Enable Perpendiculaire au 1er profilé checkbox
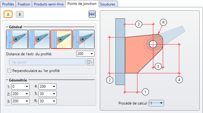 (9, 71)
